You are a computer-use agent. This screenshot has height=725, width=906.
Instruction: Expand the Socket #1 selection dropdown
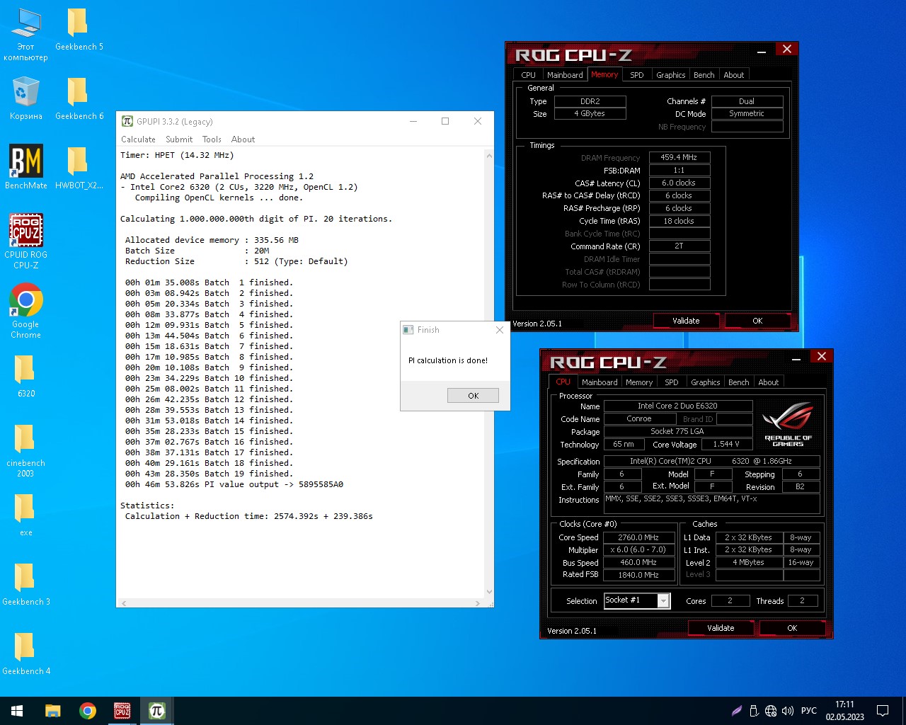coord(663,601)
